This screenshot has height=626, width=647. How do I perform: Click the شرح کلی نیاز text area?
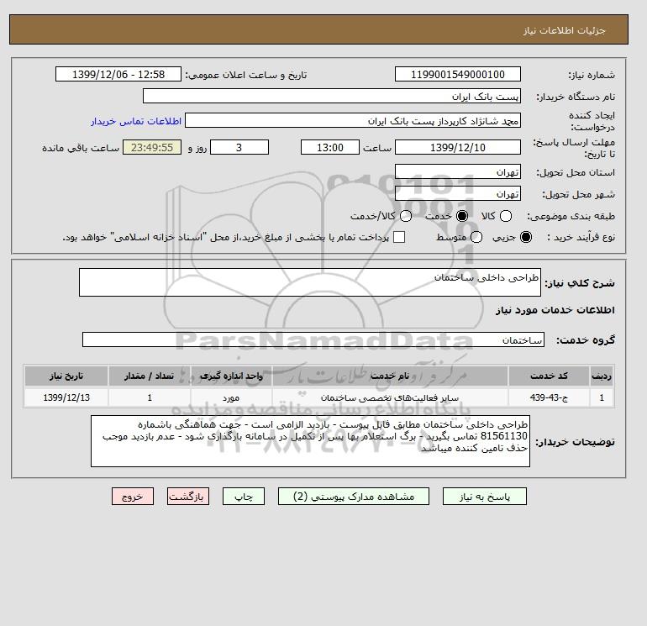[x=310, y=282]
